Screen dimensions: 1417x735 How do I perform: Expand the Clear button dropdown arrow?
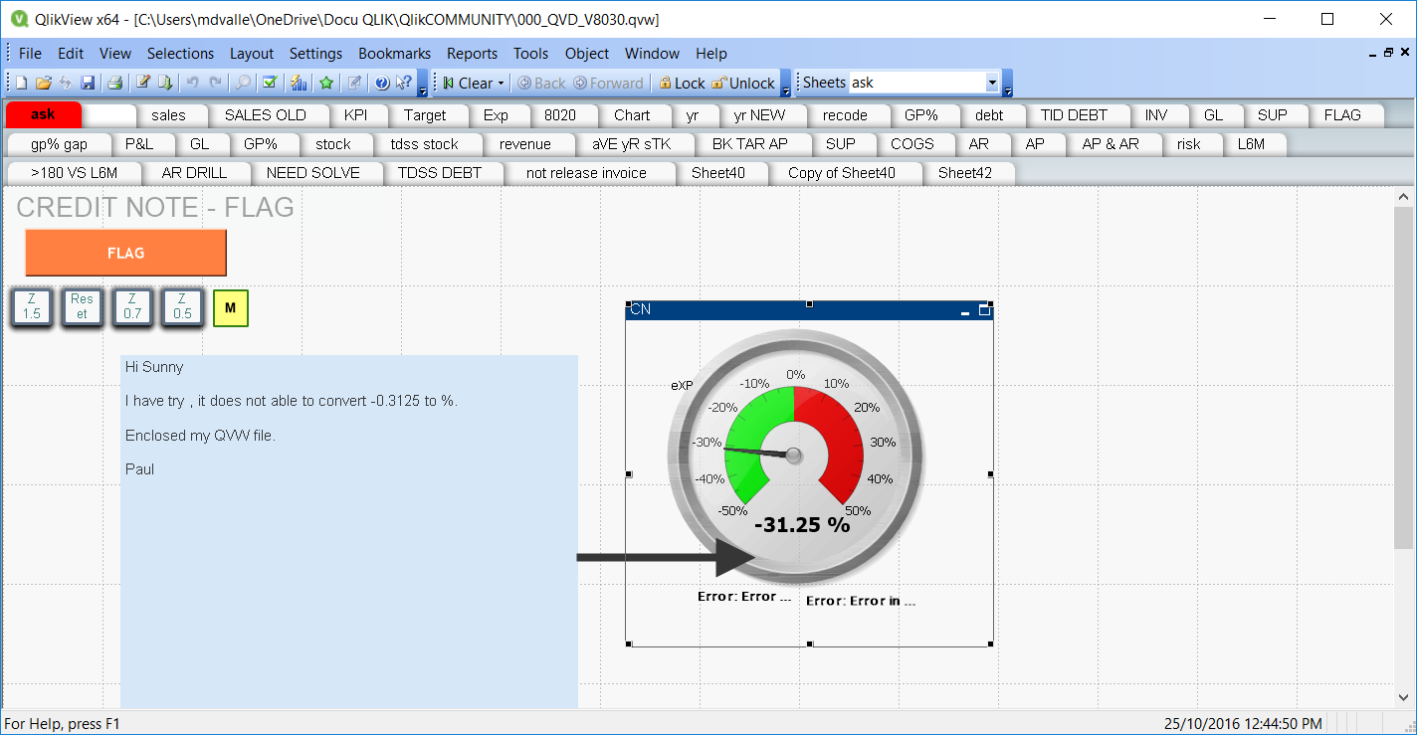[501, 84]
